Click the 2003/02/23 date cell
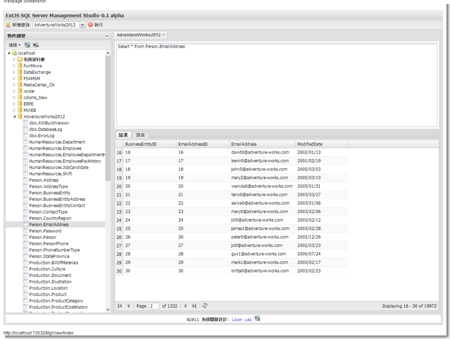This screenshot has width=450, height=339. [x=321, y=271]
